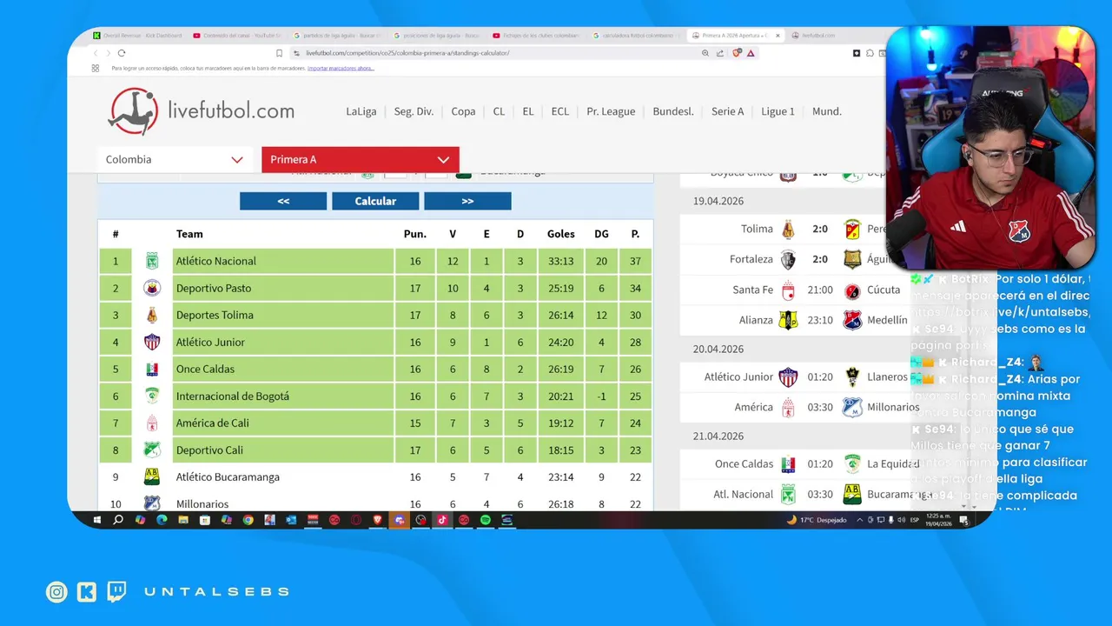1112x626 pixels.
Task: Click Santa Fe 21:00 kickoff time
Action: [x=820, y=290]
